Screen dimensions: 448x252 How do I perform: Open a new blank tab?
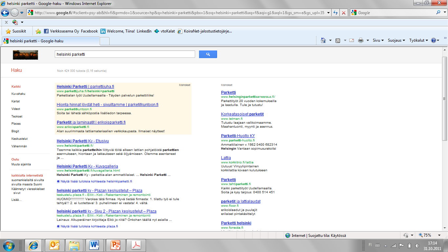tap(104, 41)
